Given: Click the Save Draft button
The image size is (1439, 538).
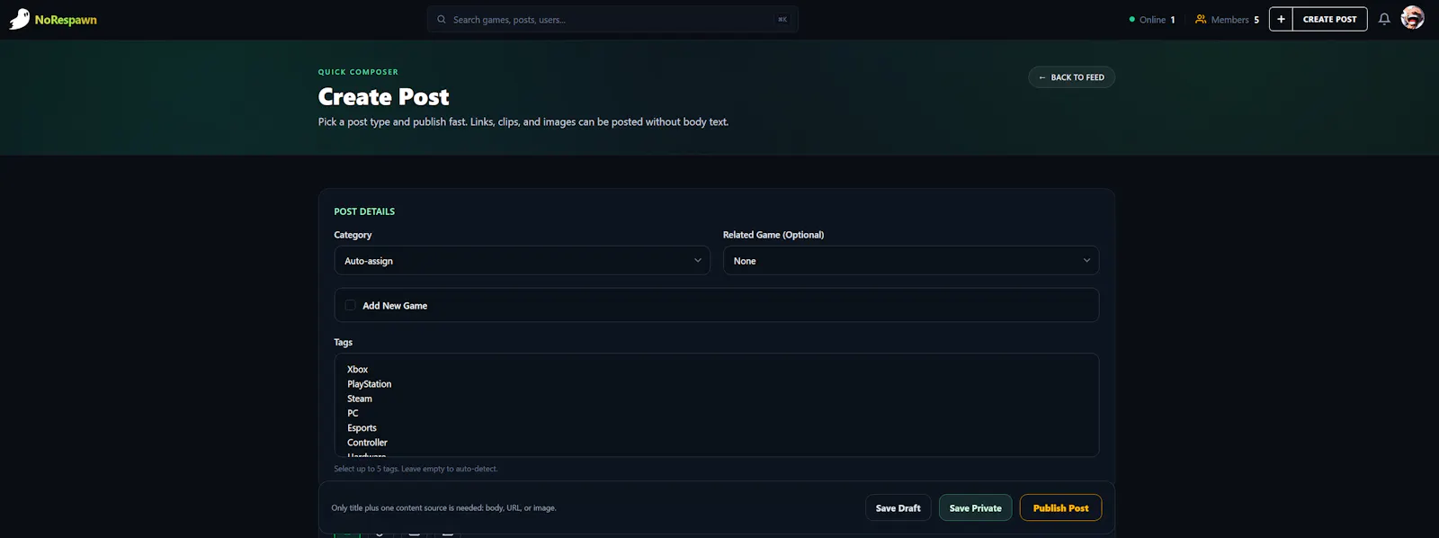Looking at the screenshot, I should point(898,507).
